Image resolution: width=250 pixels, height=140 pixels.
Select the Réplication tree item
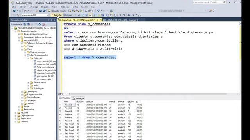26,119
